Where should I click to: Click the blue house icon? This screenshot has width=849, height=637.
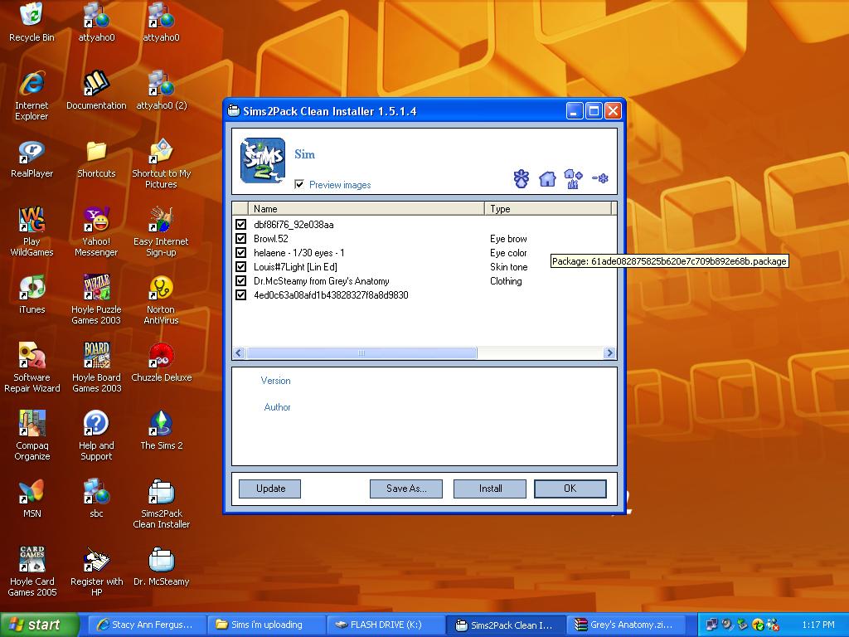click(547, 178)
